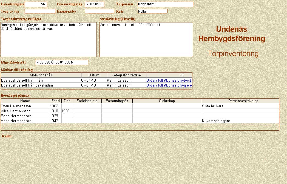Select the Fotograf/författare column header
Image resolution: width=287 pixels, height=184 pixels.
point(126,75)
